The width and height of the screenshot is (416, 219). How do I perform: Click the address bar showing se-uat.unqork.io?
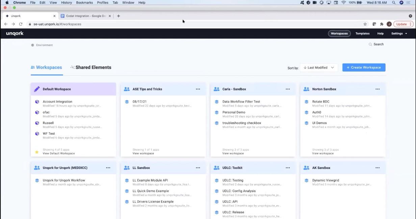(68, 24)
